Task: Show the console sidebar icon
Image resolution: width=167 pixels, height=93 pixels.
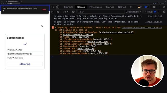Action: click(x=53, y=12)
